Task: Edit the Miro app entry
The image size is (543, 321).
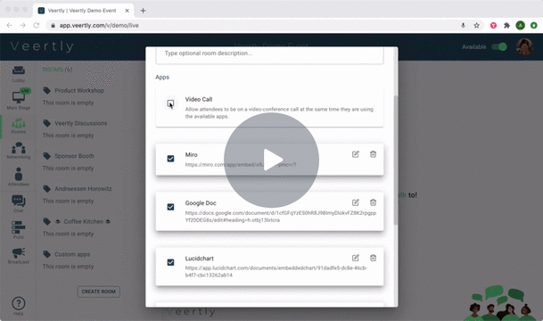Action: point(355,154)
